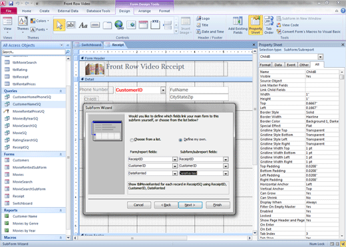Viewport: 346px width, 247px height.
Task: Pick the Button control
Action: 95,25
